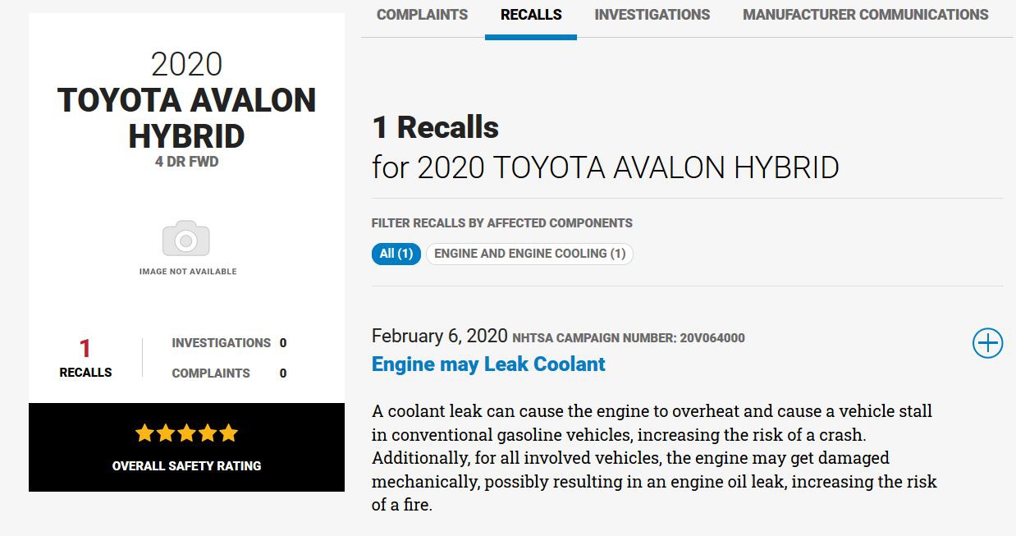
Task: Click the red recalls count number
Action: [85, 349]
